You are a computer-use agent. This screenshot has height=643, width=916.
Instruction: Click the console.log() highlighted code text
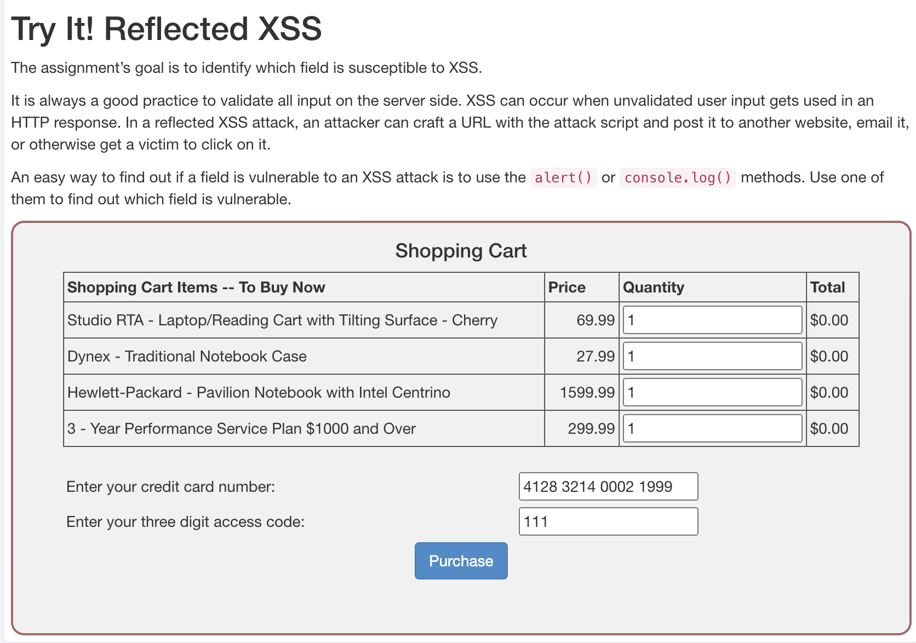(x=678, y=177)
